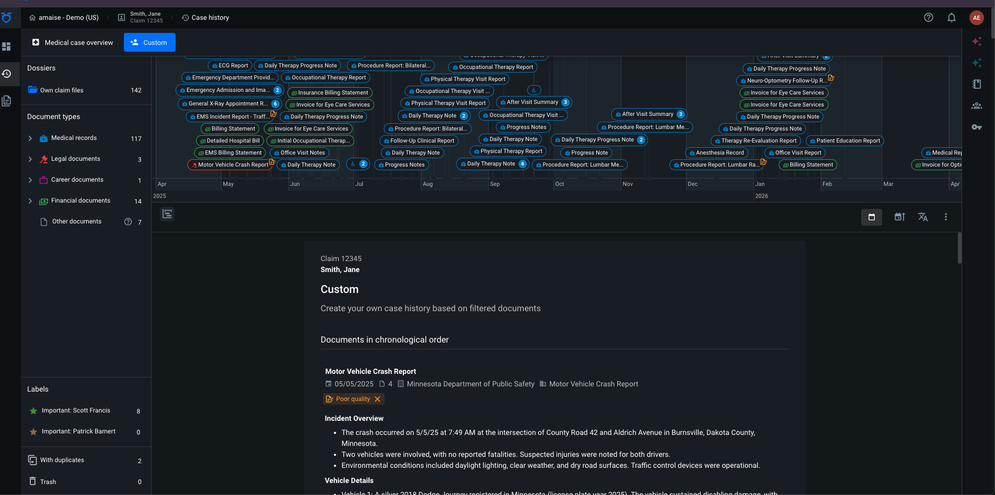Screen dimensions: 995x495
Task: Click Office Visit Notes timeline chip
Action: (x=299, y=152)
